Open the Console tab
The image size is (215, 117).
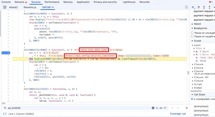6,2
